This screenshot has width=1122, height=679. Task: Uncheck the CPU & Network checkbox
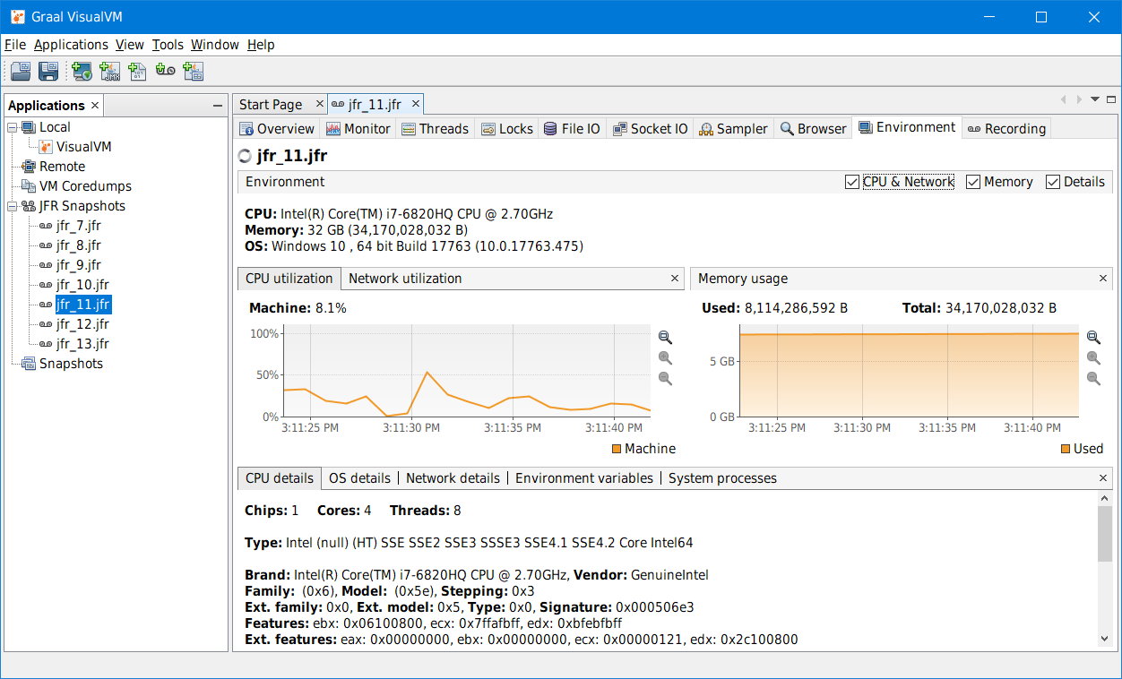tap(851, 182)
